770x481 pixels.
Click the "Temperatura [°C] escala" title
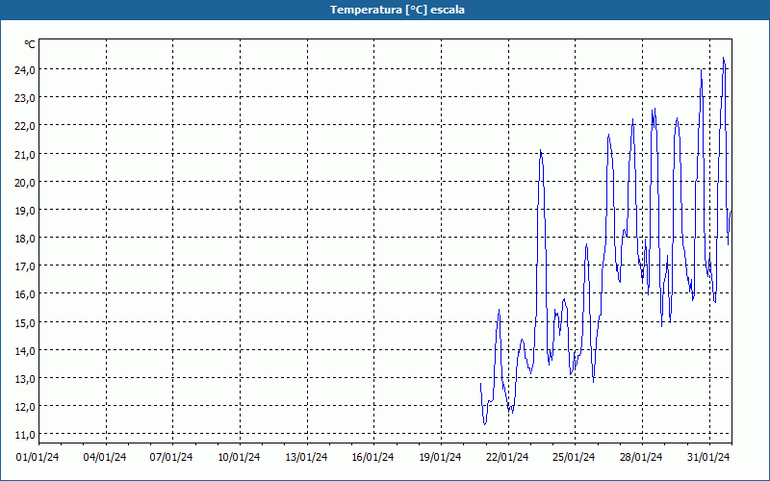(397, 10)
